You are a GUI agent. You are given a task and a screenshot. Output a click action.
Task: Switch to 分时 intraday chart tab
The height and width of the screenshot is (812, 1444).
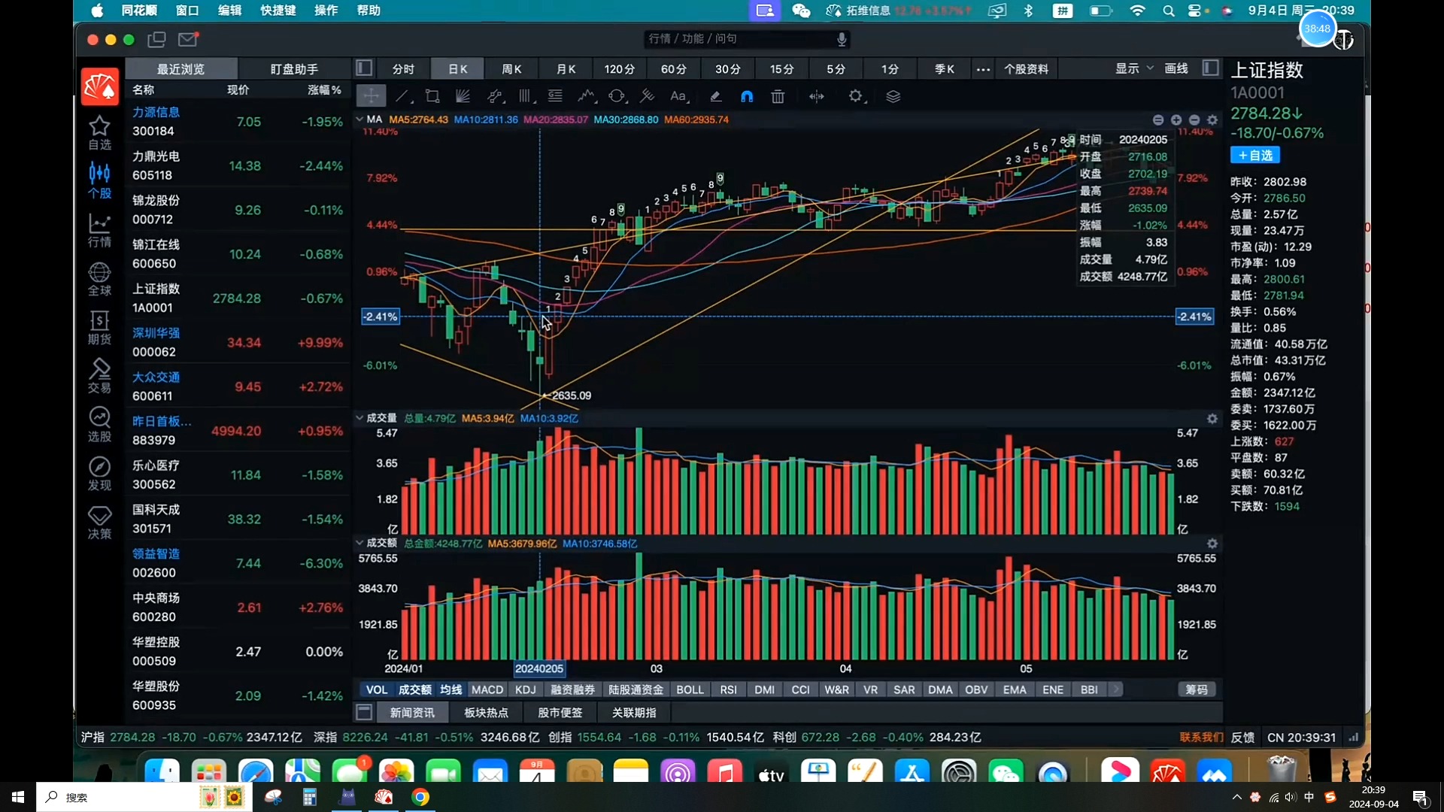tap(403, 69)
